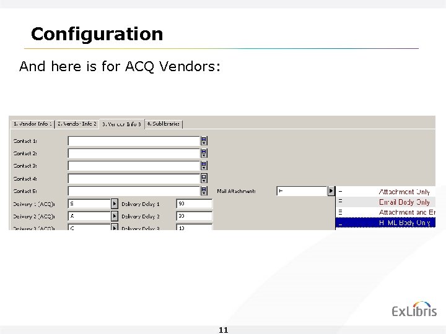Viewport: 446px width, 334px height.
Task: Choose Email Body Only option
Action: [x=386, y=202]
